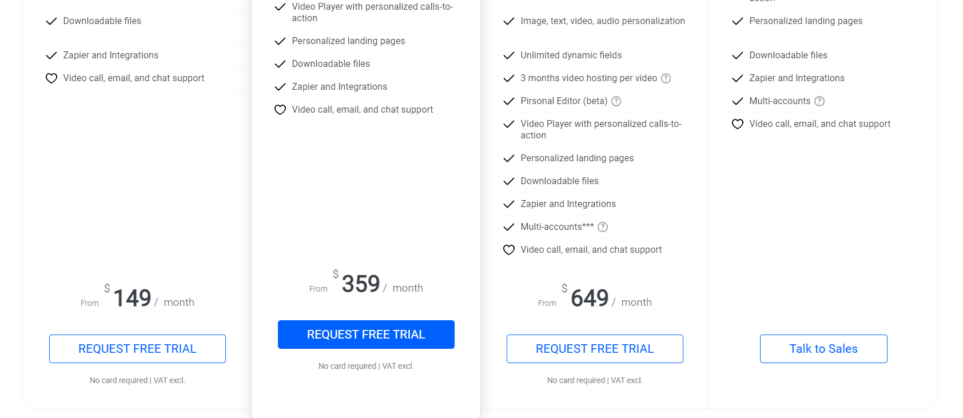Click heart icon next to chat support in $649 plan
Screen dimensions: 963x418
(x=508, y=249)
